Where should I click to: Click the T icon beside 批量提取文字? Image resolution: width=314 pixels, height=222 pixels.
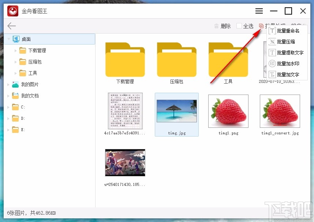coord(271,53)
